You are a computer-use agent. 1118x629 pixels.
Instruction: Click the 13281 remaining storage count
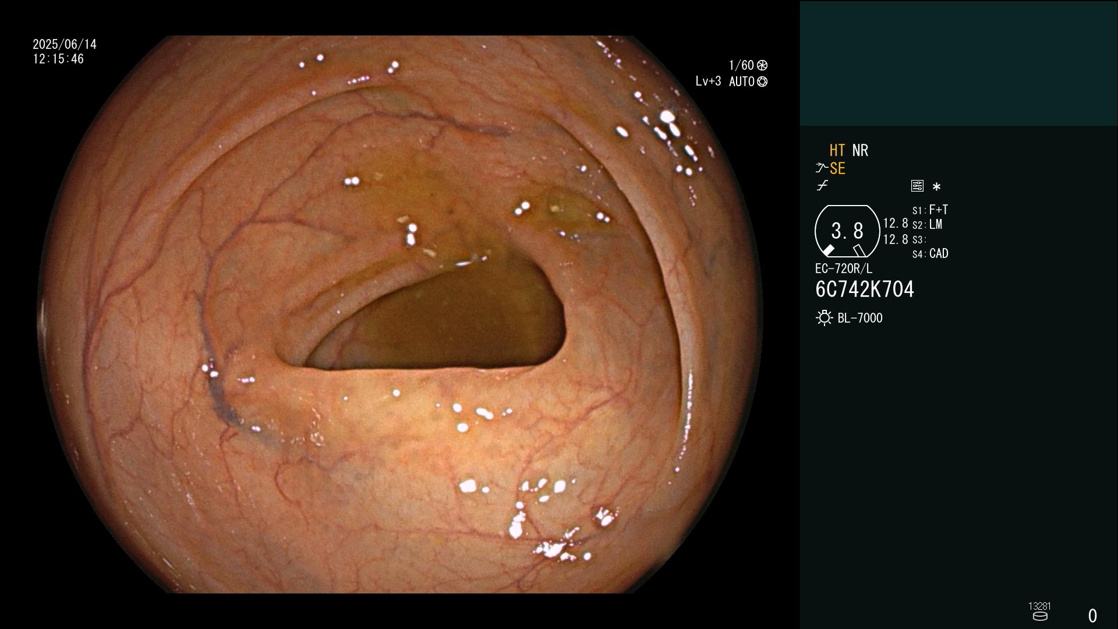point(1039,606)
